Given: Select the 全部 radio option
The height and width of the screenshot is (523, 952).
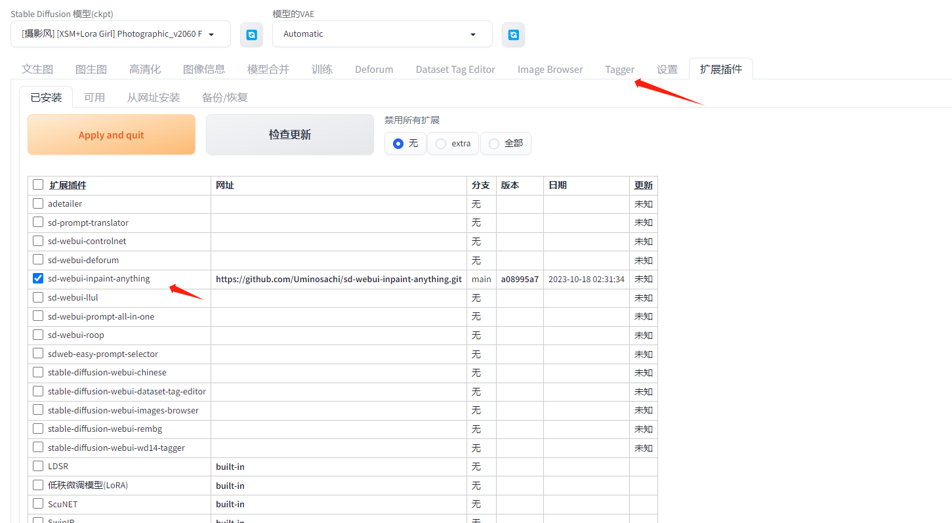Looking at the screenshot, I should click(506, 143).
